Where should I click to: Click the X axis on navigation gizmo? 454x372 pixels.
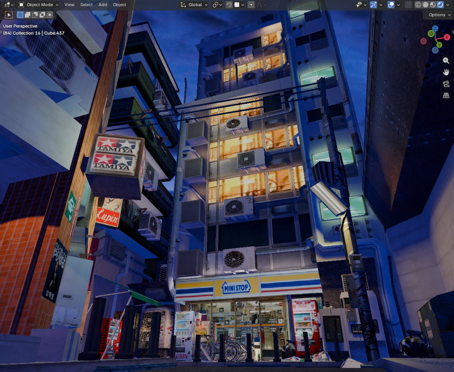tap(447, 37)
